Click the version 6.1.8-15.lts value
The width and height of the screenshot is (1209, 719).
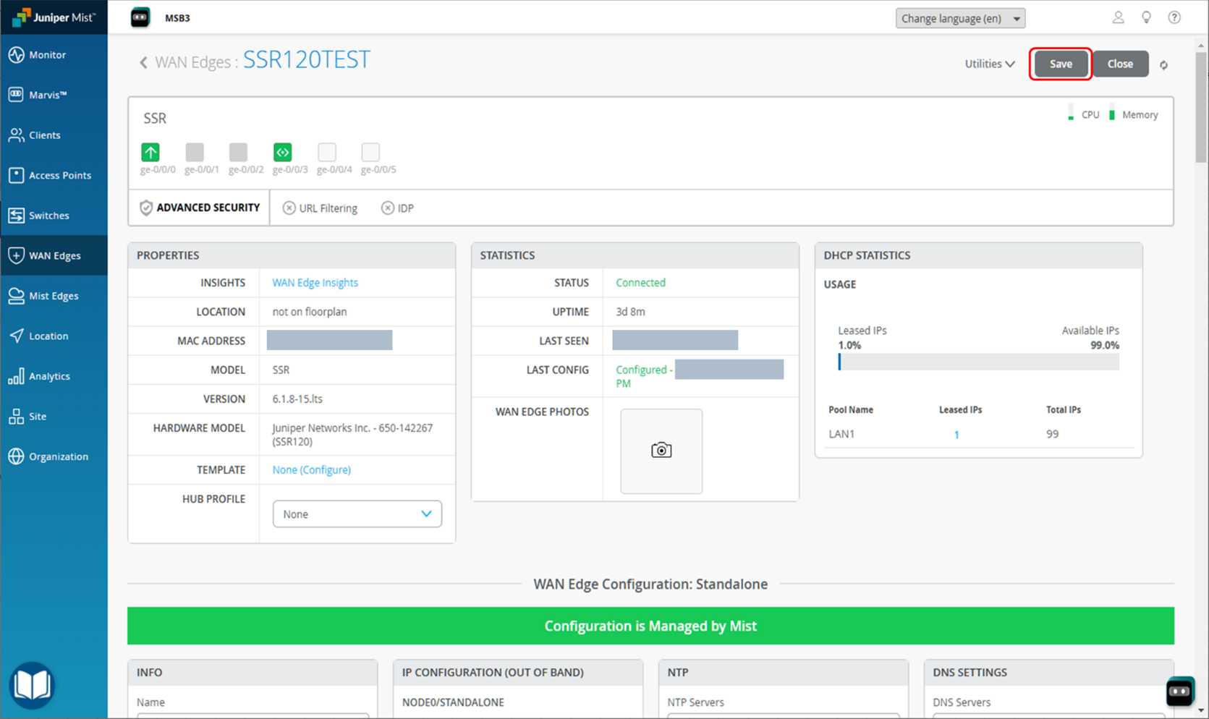click(x=297, y=399)
